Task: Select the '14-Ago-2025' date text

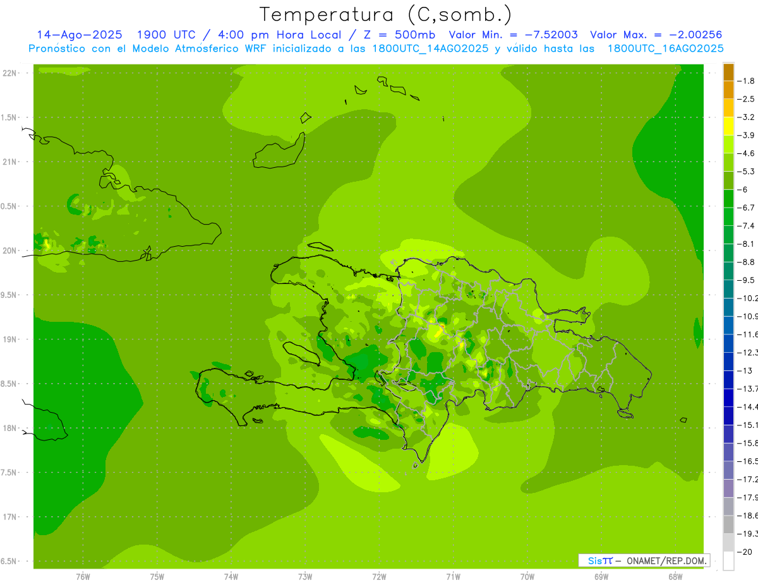Action: coord(79,35)
